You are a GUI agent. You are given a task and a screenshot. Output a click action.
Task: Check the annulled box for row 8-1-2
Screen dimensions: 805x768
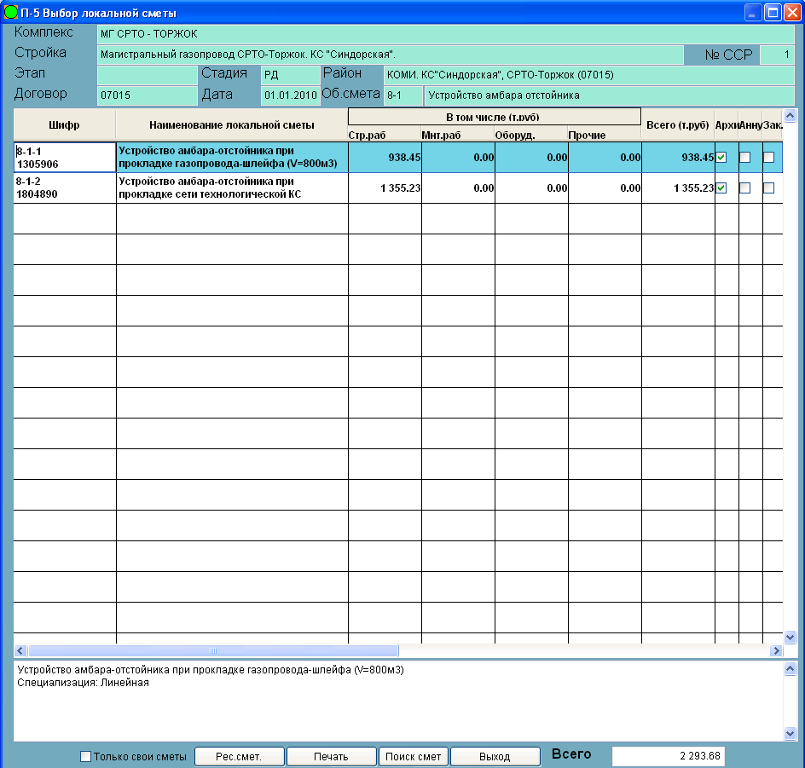[x=744, y=188]
